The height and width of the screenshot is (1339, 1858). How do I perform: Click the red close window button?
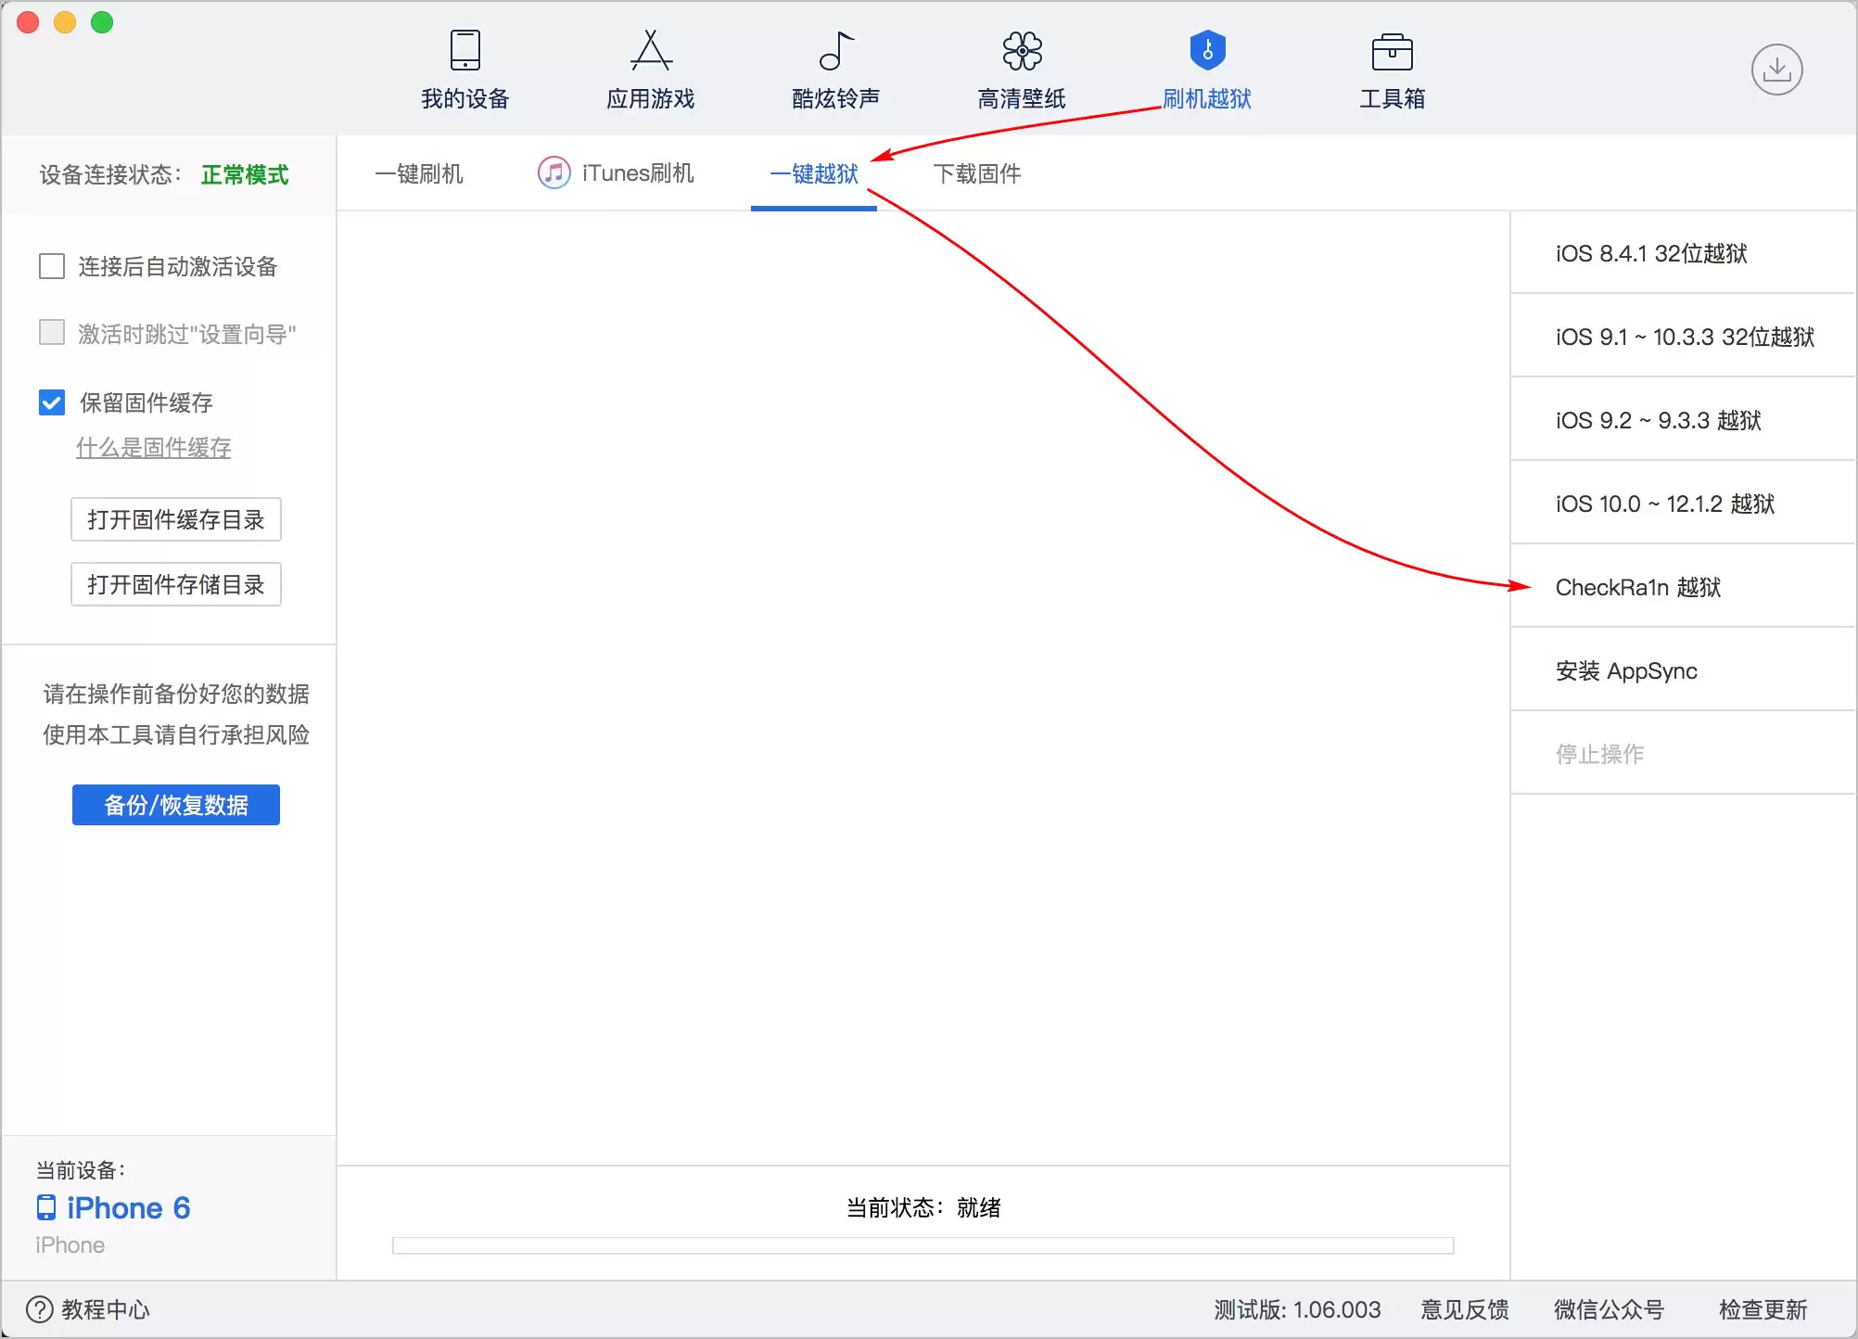coord(28,22)
